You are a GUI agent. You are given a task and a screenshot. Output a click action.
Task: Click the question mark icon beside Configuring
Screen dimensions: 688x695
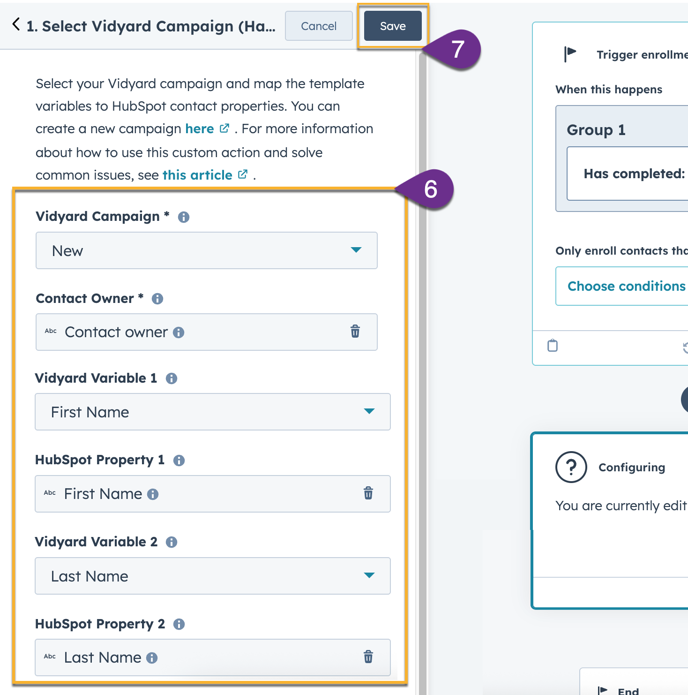coord(571,467)
